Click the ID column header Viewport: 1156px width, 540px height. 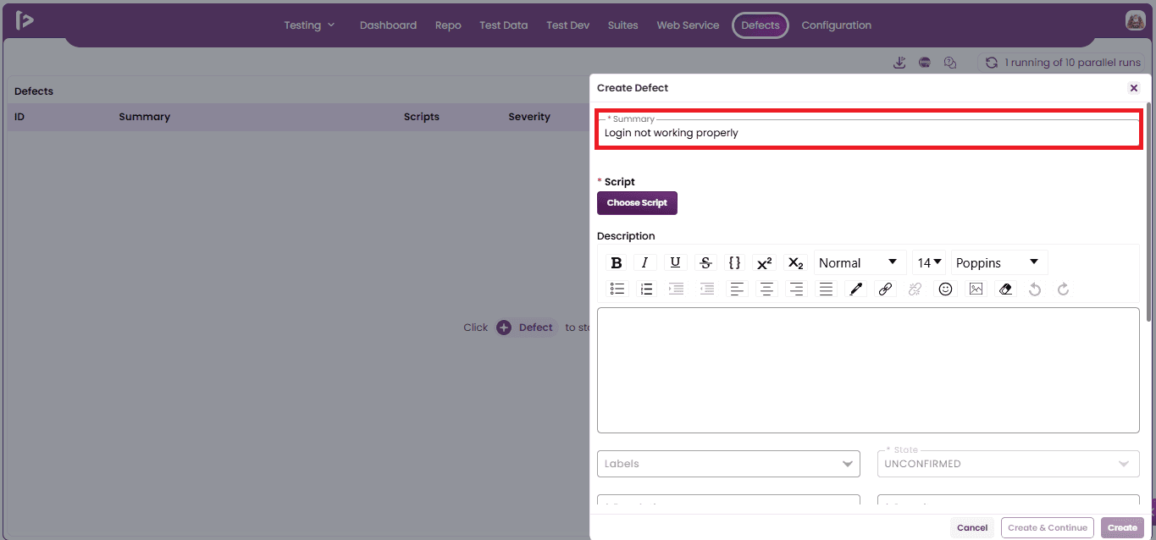pos(19,117)
